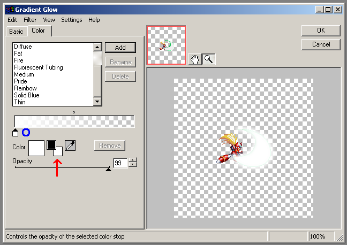Click preset list scroll down arrow
347x245 pixels.
tap(97, 102)
